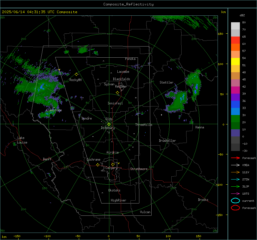Click the RedDeer city label

coord(121,86)
